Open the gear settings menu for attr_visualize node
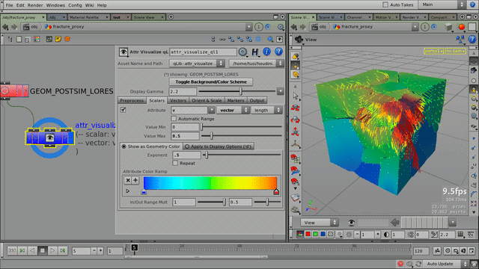The width and height of the screenshot is (479, 269). [x=242, y=52]
